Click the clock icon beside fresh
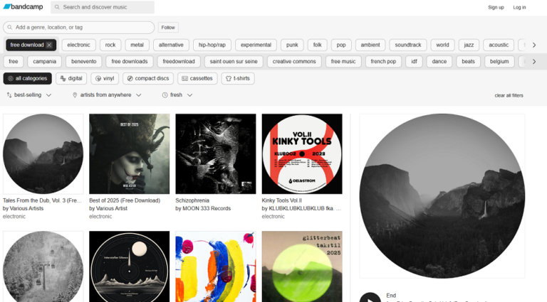547x302 pixels. tap(165, 95)
